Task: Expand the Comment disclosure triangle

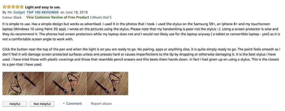Action: 64,104
